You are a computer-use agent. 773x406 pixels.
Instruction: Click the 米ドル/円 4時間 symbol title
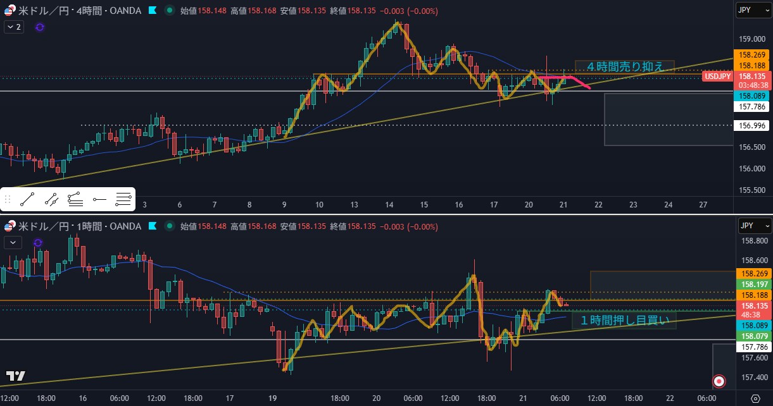tap(79, 11)
